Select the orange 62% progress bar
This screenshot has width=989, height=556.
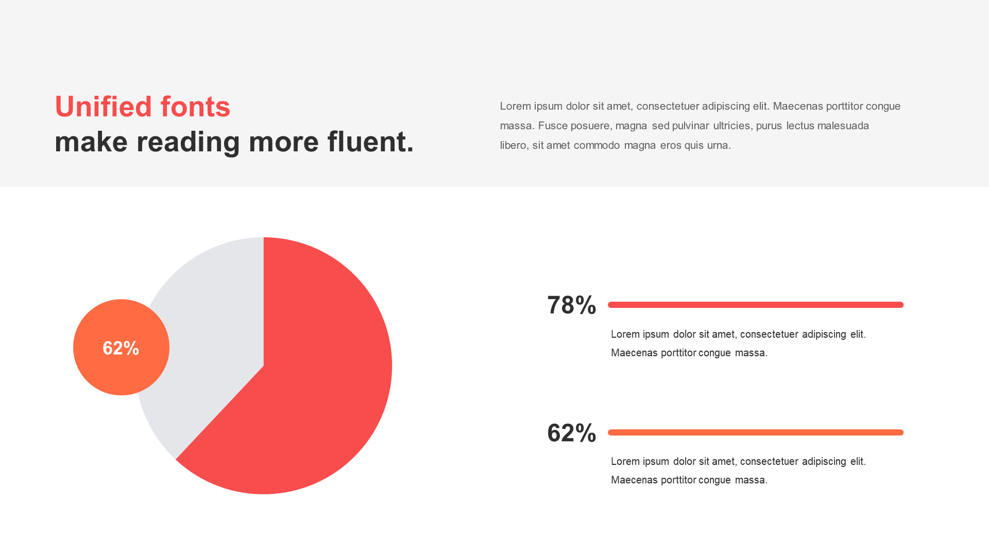point(756,432)
